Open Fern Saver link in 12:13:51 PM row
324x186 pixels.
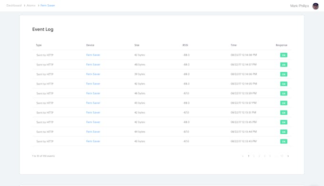coord(93,112)
